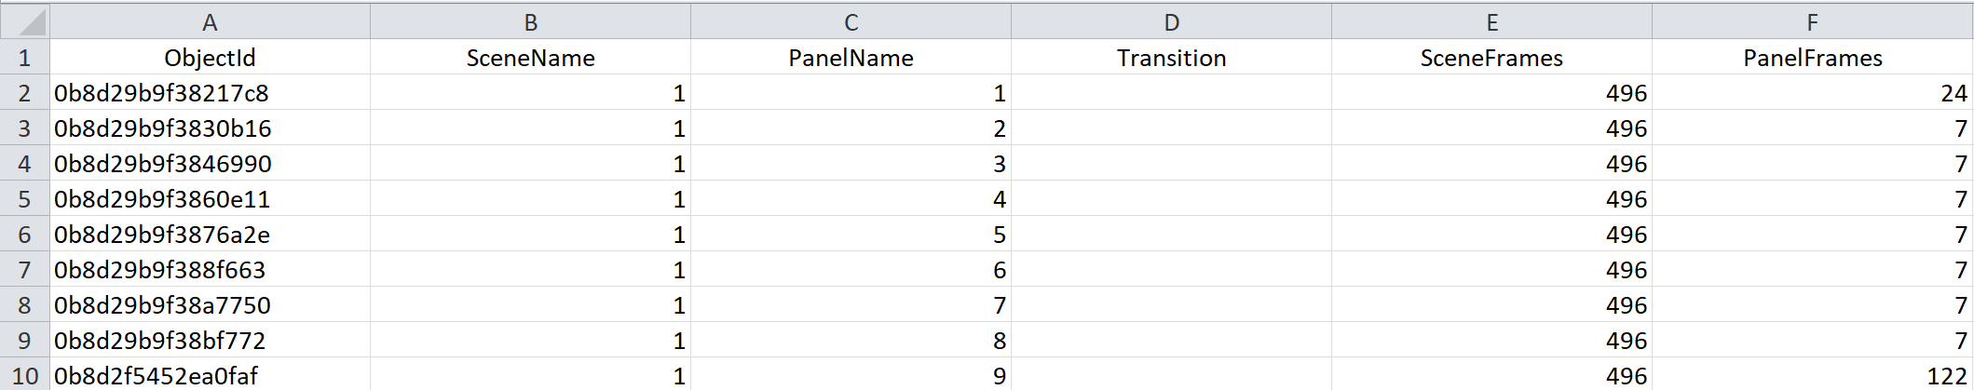Image resolution: width=1974 pixels, height=390 pixels.
Task: Click the PanelName header cell
Action: tap(851, 58)
